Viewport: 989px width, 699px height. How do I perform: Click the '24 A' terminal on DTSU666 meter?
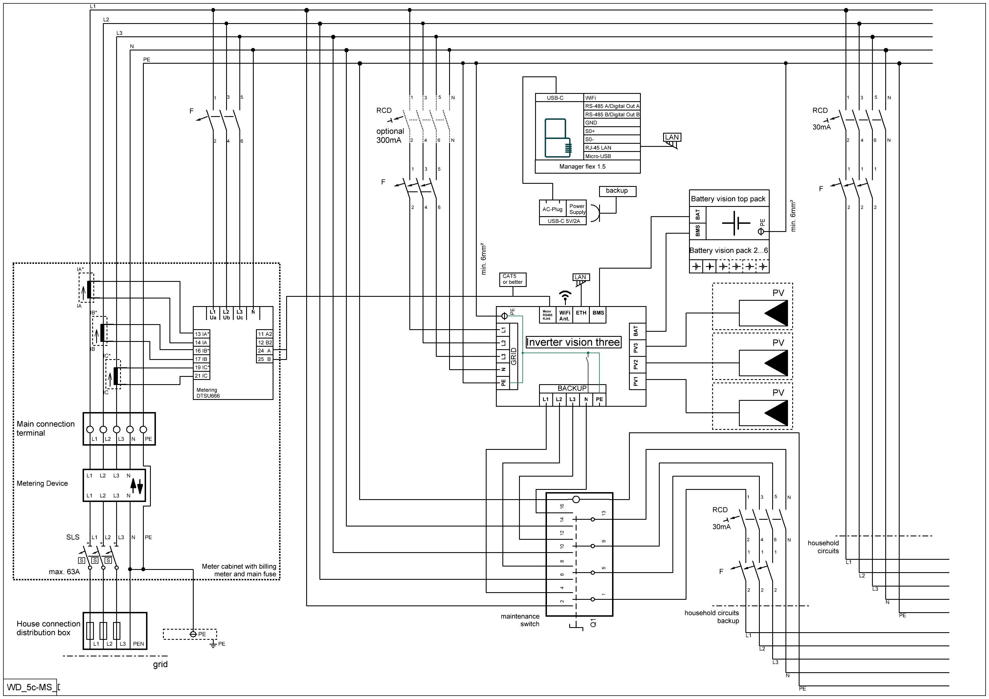point(264,351)
